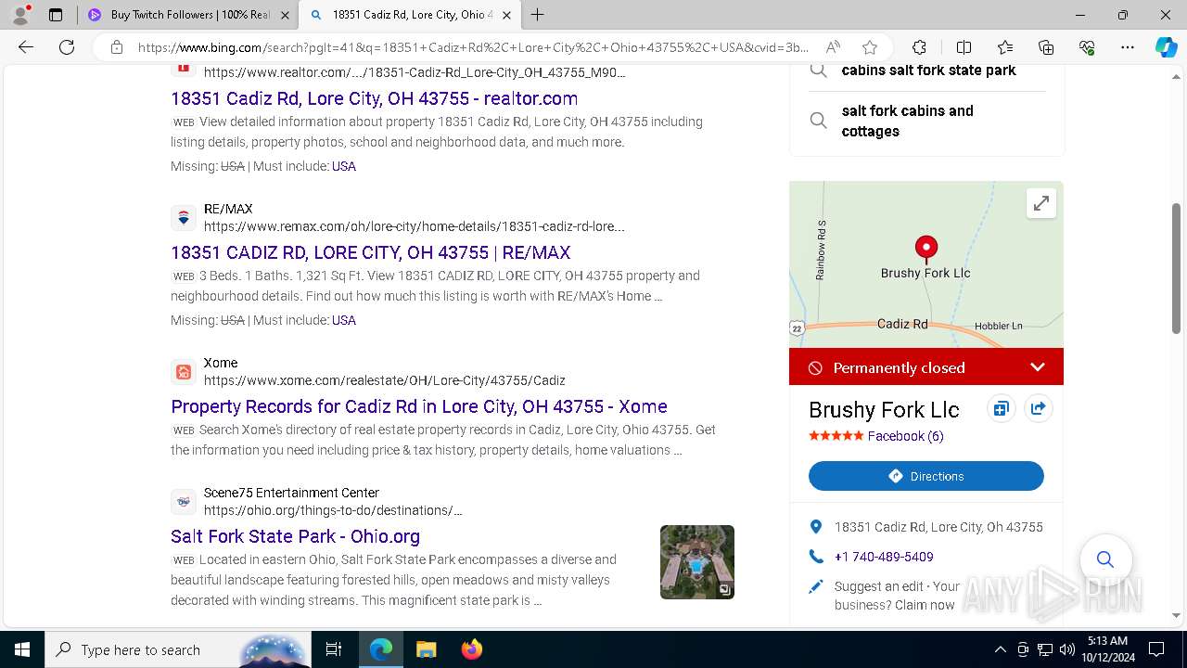Click the Xome site favicon
The width and height of the screenshot is (1187, 668).
(x=184, y=372)
